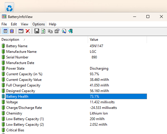Sort by the Value column header
This screenshot has height=134, width=167.
tap(117, 40)
